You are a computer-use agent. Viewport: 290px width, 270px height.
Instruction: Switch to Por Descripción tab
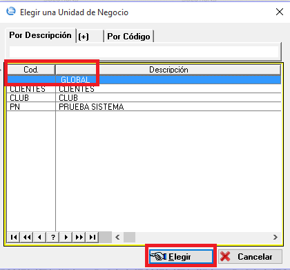tap(41, 35)
